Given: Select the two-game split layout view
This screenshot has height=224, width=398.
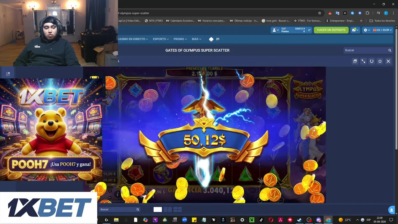Looking at the screenshot, I should (x=168, y=209).
